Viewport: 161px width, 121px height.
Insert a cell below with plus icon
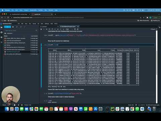coord(44,29)
